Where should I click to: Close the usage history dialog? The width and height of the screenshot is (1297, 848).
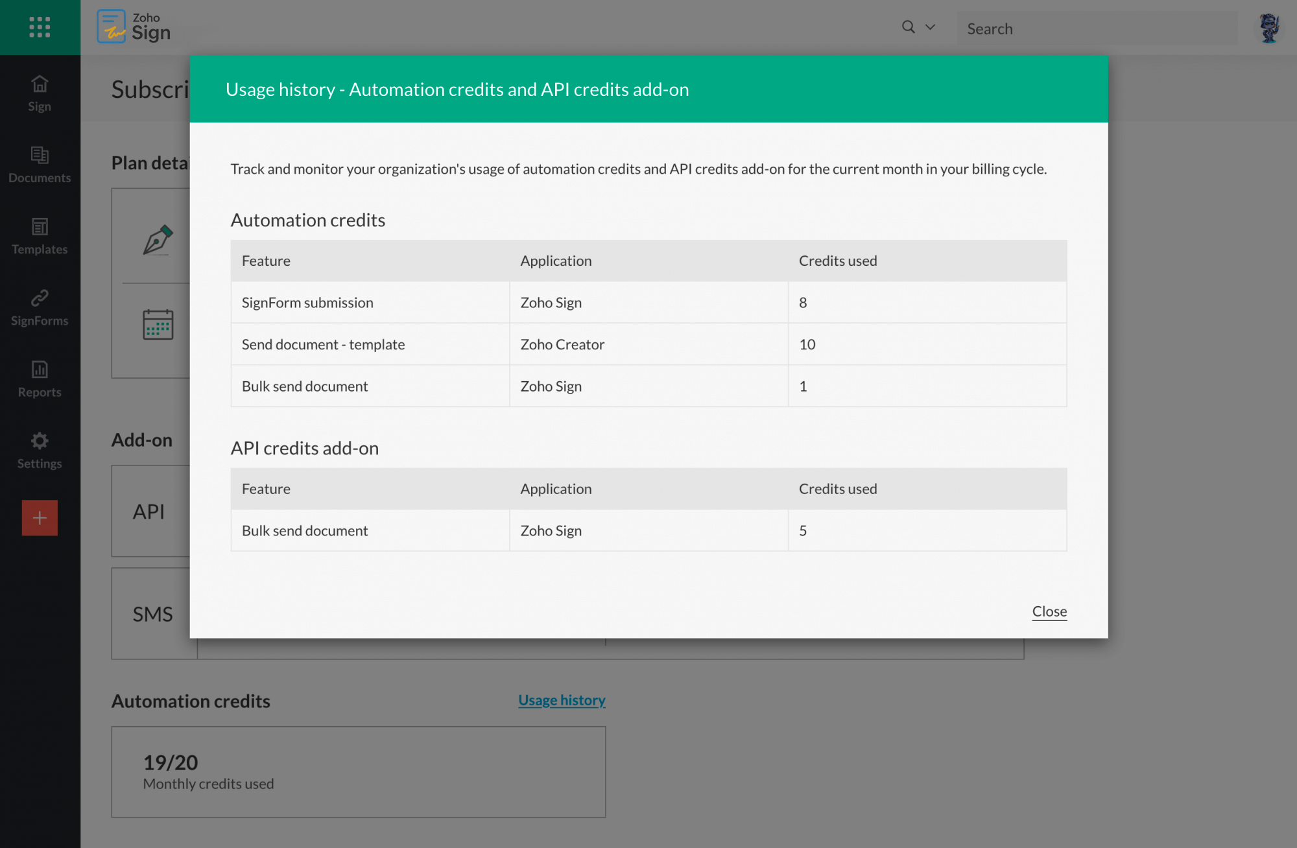1049,611
